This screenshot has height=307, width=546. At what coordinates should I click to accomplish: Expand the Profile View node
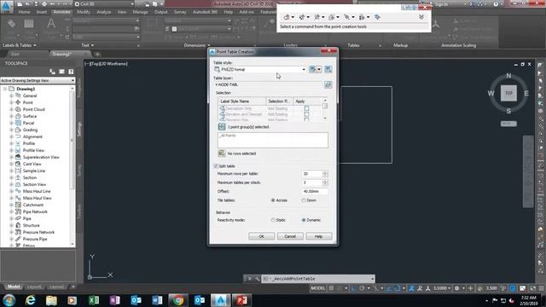(x=11, y=150)
